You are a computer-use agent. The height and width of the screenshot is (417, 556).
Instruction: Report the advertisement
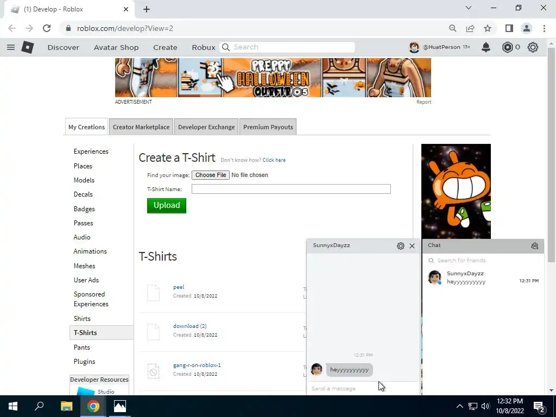[424, 102]
